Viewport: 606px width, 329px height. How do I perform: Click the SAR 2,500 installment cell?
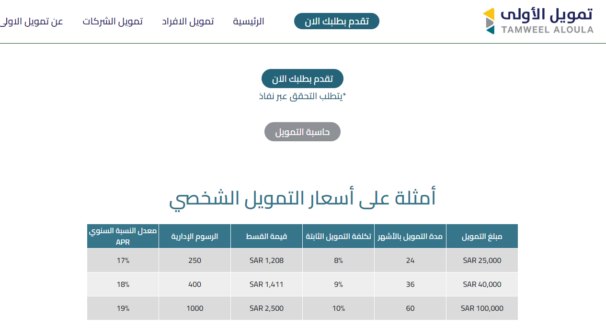pos(266,308)
